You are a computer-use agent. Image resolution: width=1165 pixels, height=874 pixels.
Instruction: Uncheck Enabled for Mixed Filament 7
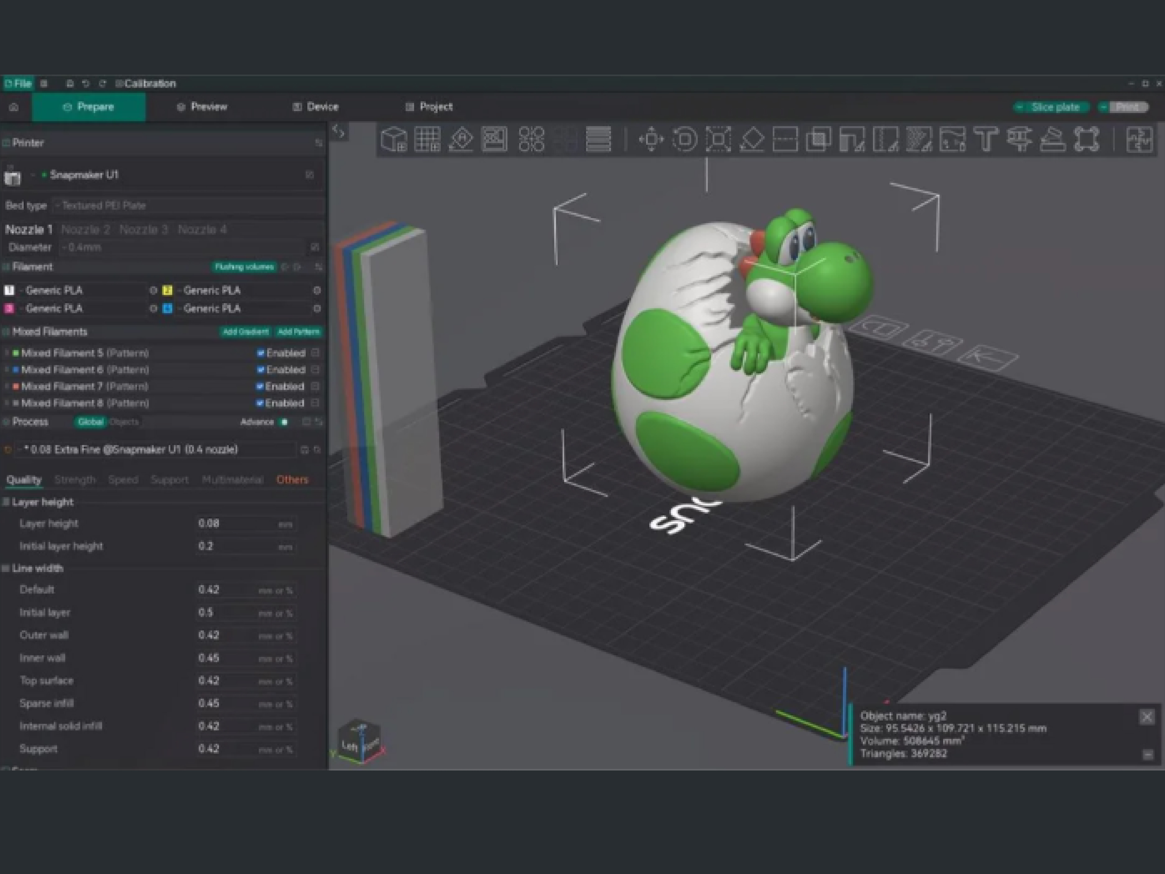260,387
